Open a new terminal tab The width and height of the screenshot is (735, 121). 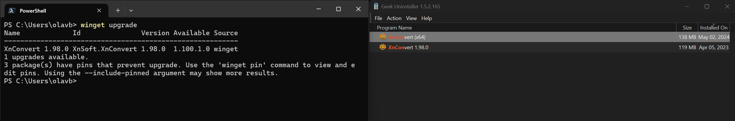tap(118, 11)
